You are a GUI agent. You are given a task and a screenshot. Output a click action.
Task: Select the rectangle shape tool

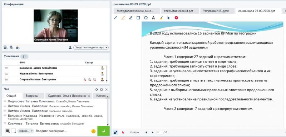138,18
